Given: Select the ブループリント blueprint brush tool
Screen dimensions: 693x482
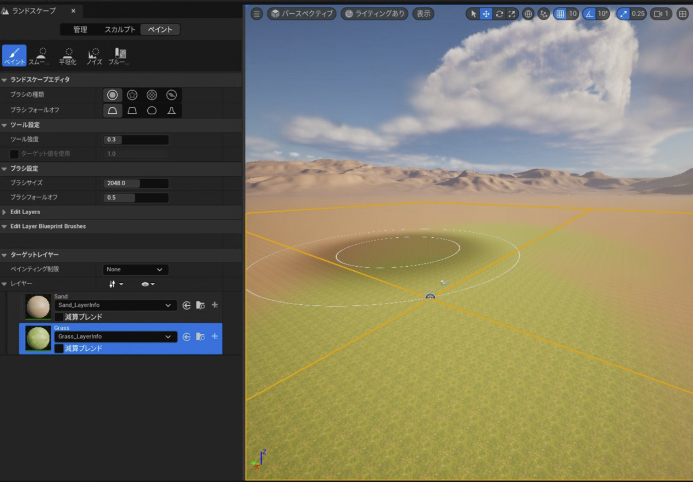Looking at the screenshot, I should pyautogui.click(x=119, y=56).
